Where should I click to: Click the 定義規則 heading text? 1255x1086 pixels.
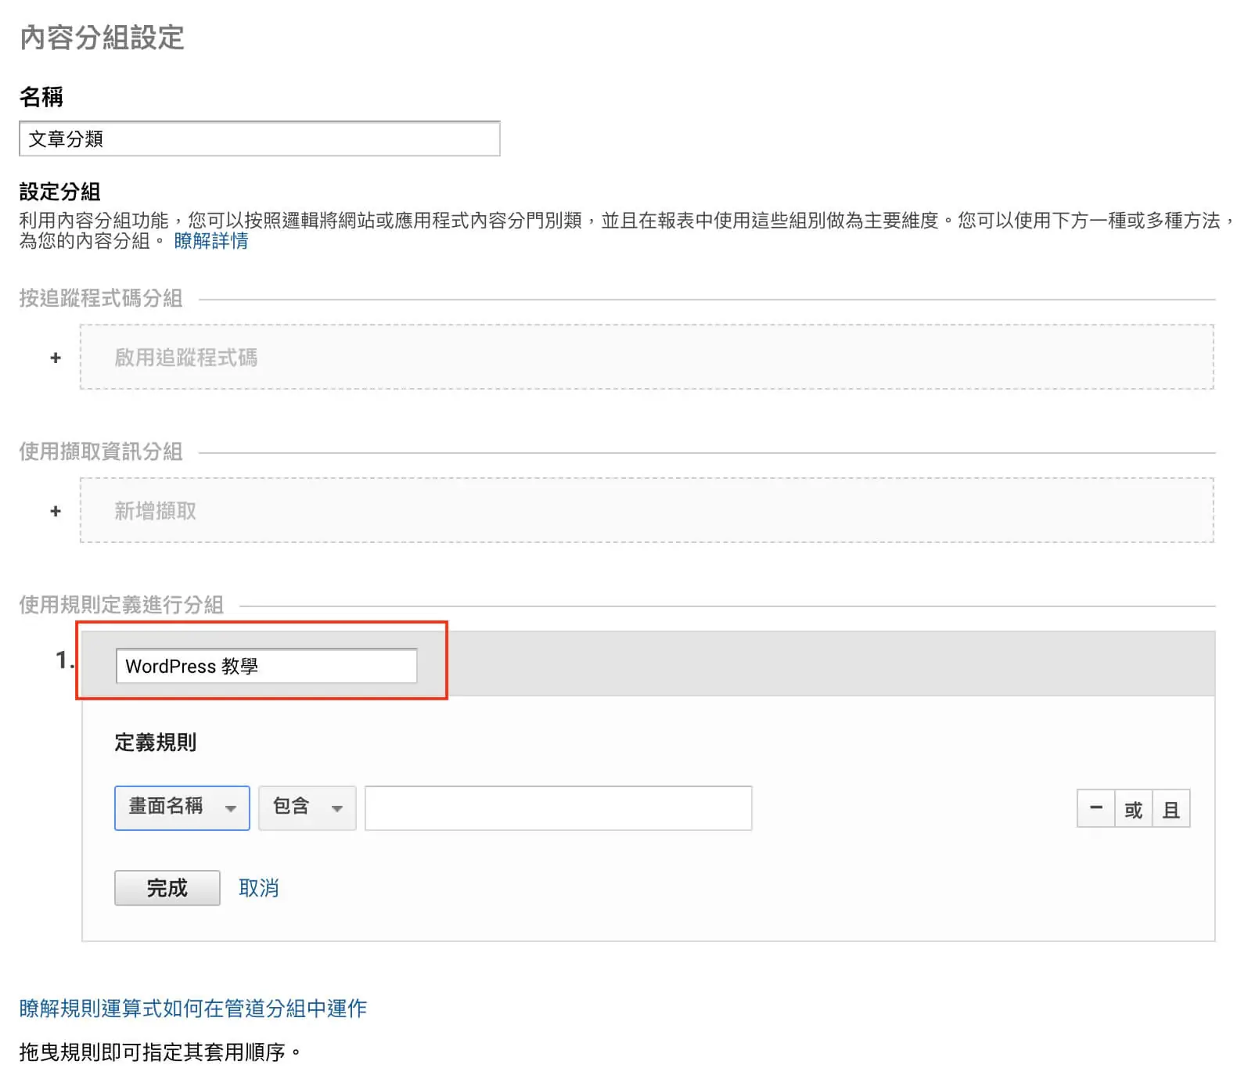point(155,742)
